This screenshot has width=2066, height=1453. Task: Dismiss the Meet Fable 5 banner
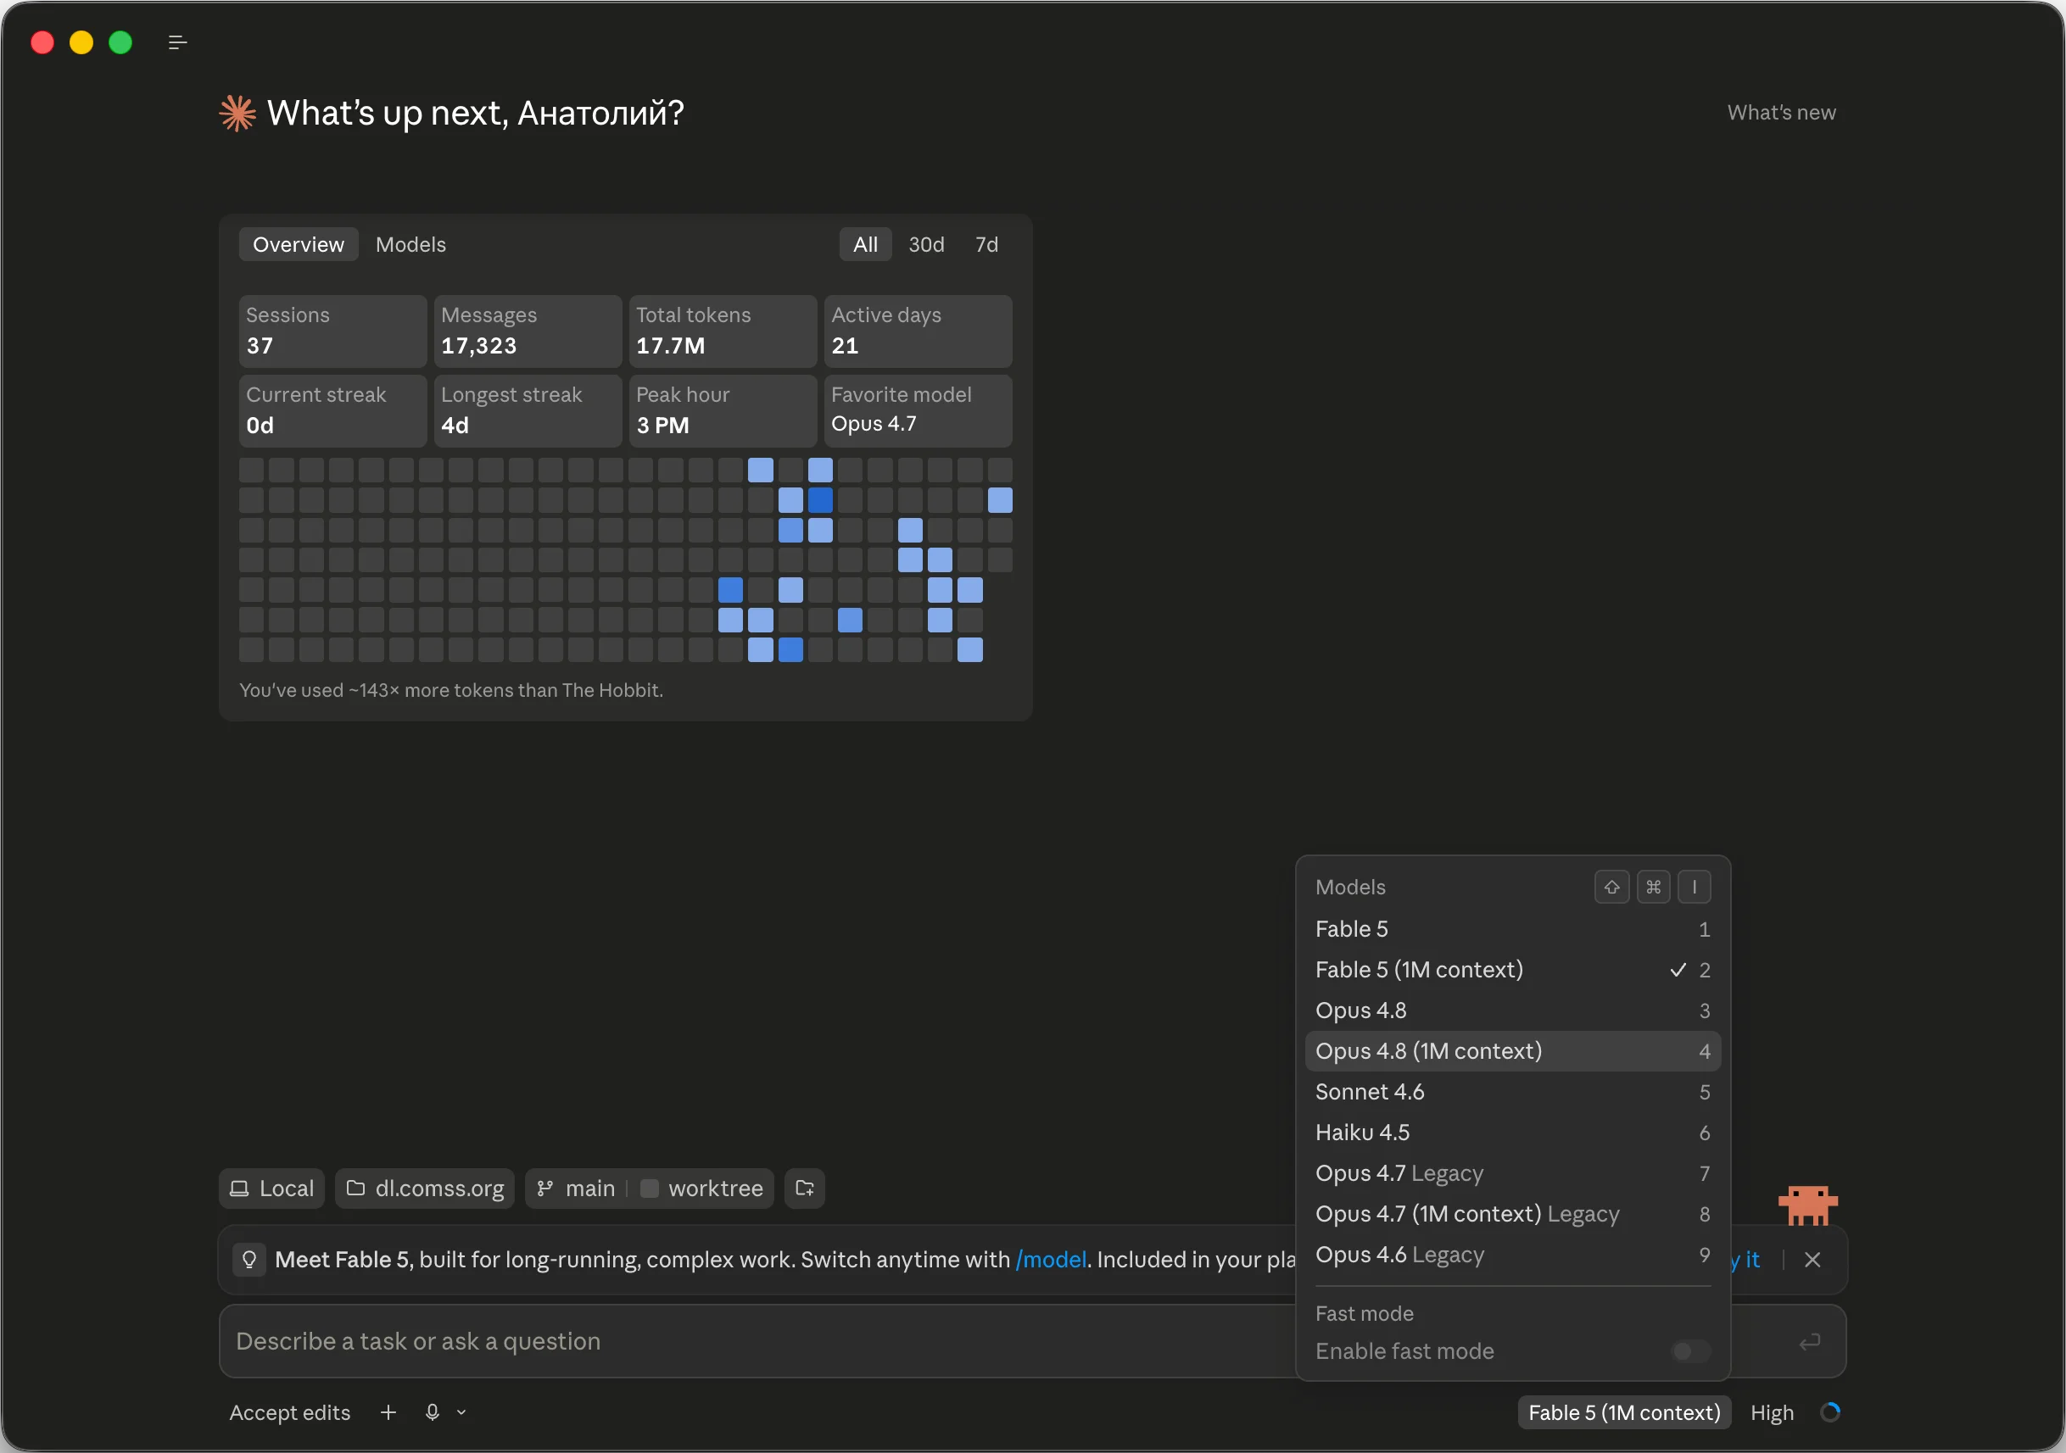(x=1812, y=1260)
